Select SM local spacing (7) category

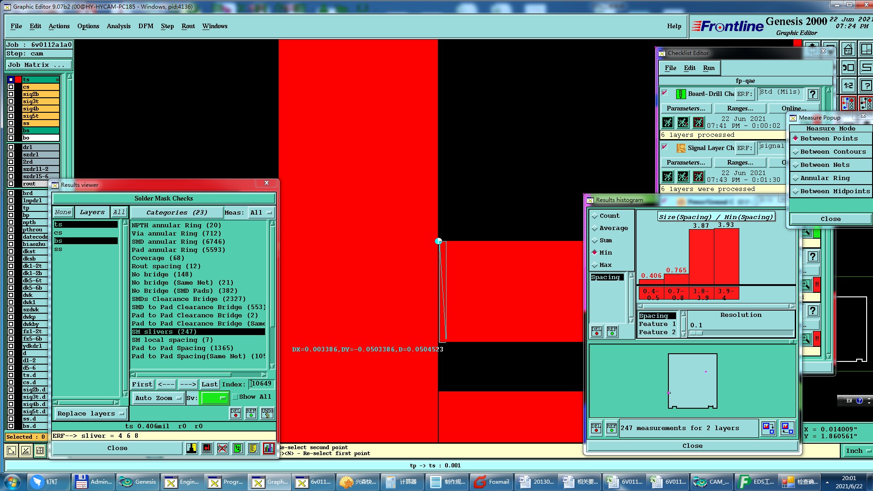tap(198, 340)
